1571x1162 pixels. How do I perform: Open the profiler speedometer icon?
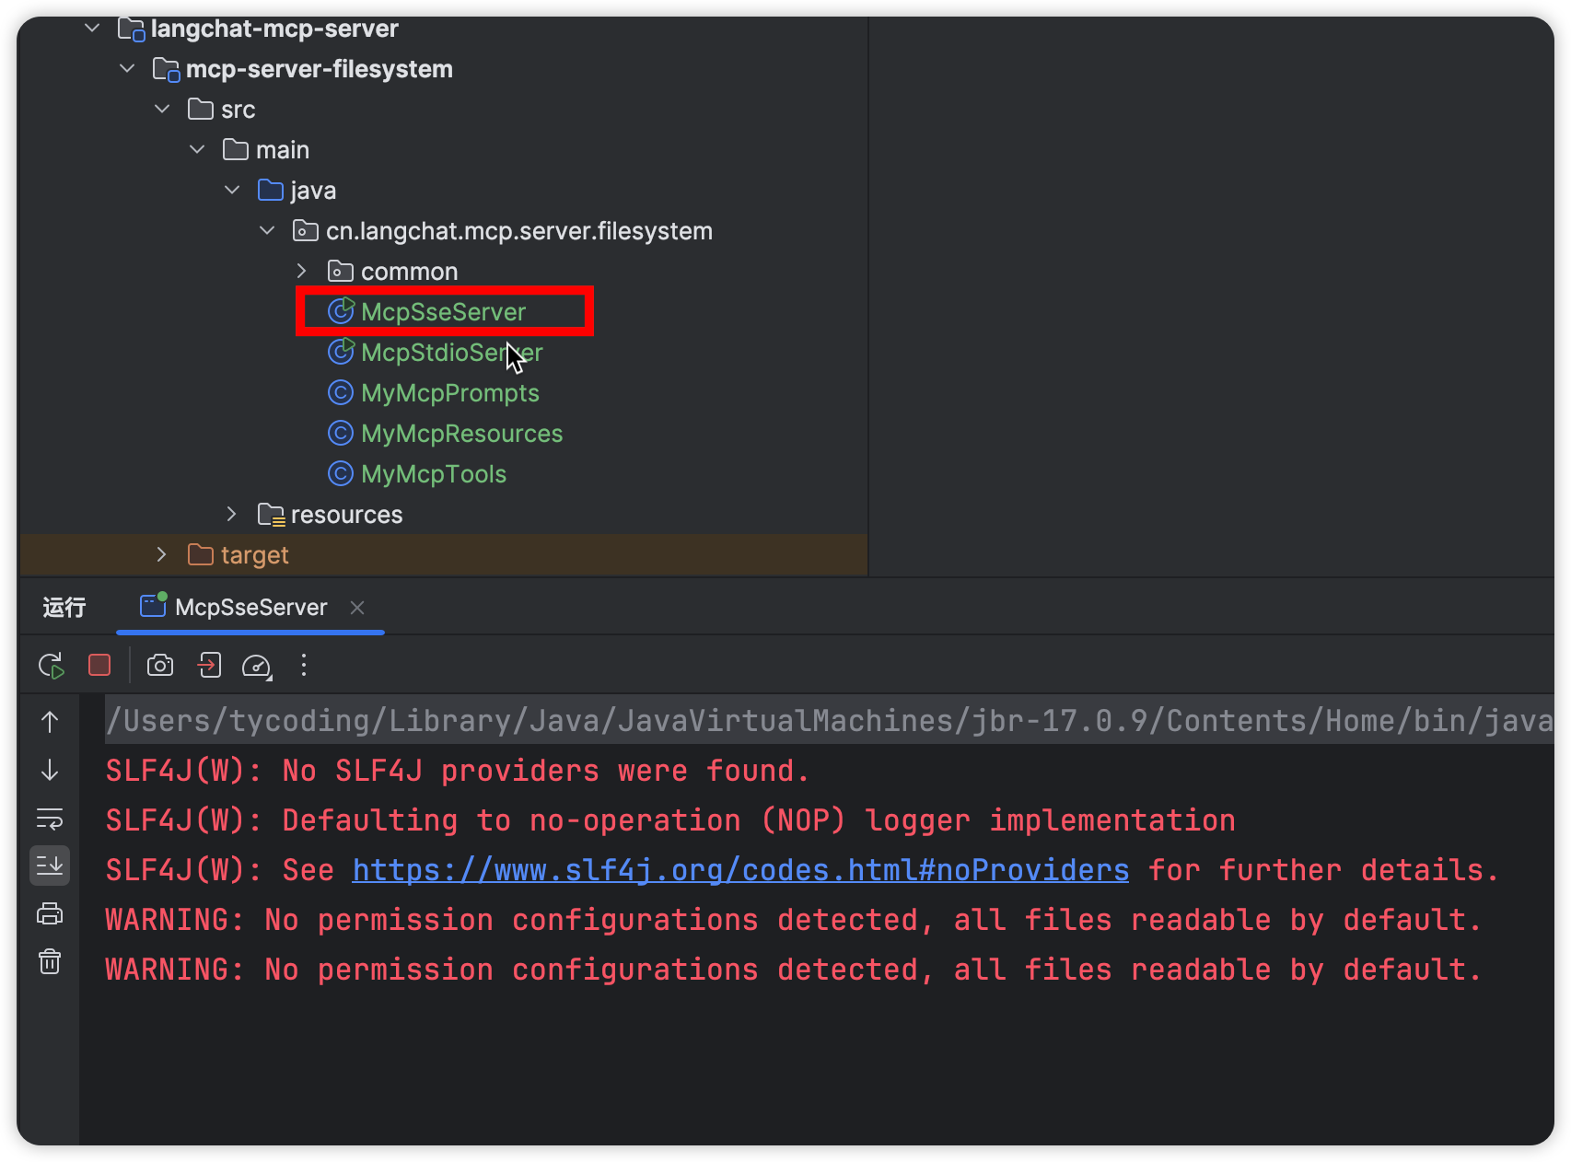tap(256, 666)
